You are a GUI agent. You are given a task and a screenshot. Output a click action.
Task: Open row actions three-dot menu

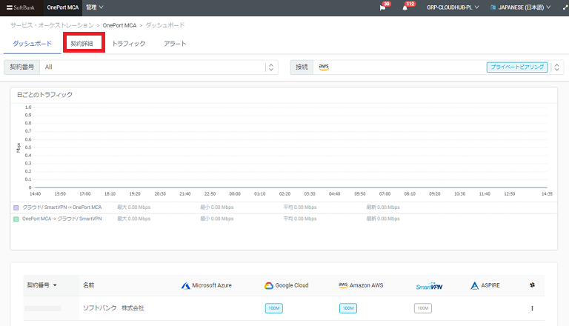[x=531, y=308]
